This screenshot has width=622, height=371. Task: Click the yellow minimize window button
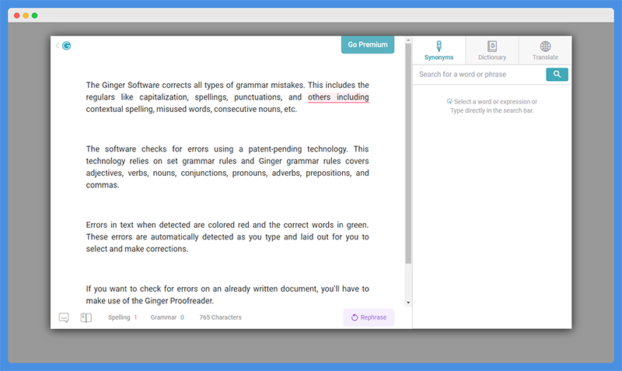(x=26, y=16)
